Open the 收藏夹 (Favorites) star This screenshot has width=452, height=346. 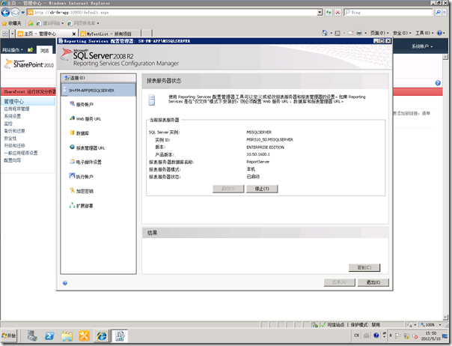pyautogui.click(x=11, y=23)
